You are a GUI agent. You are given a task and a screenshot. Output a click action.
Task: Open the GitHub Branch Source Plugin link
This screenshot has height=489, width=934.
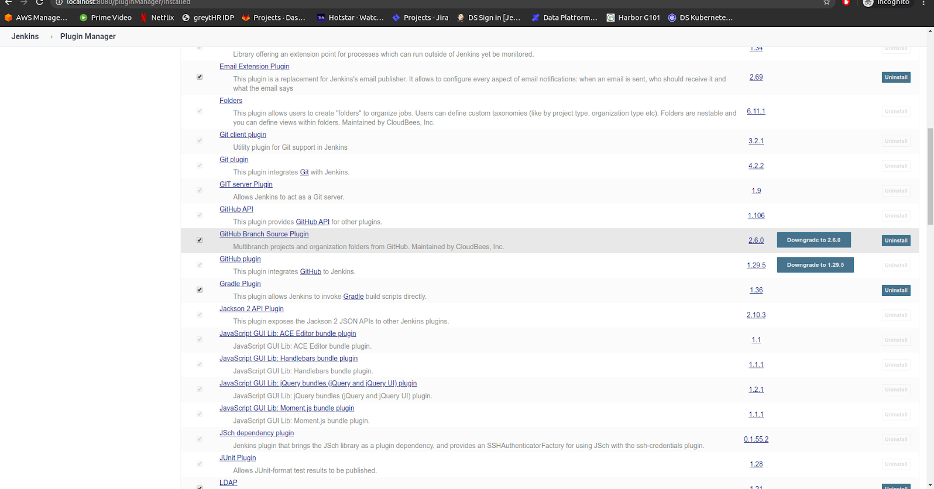point(264,234)
